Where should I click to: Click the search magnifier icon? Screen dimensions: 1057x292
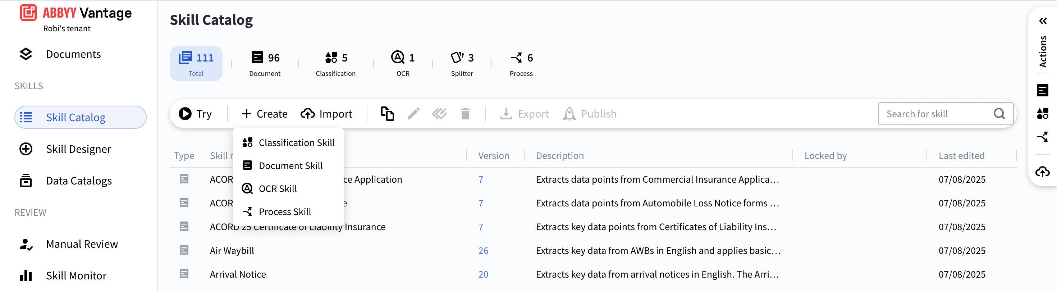[999, 114]
